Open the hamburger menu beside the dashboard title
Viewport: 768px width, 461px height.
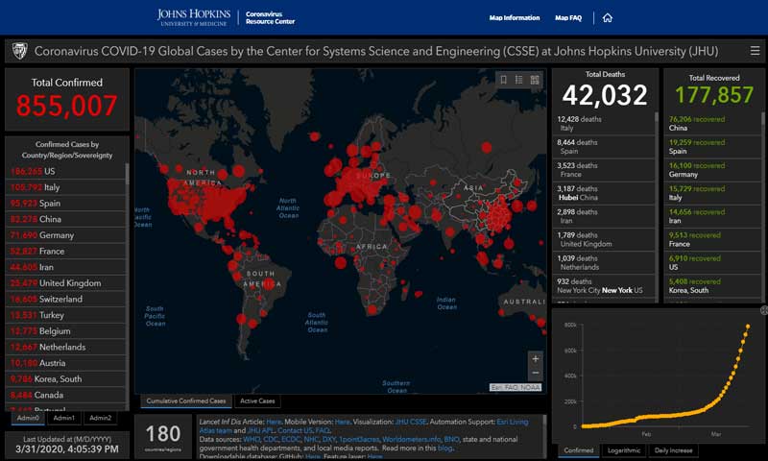point(755,51)
